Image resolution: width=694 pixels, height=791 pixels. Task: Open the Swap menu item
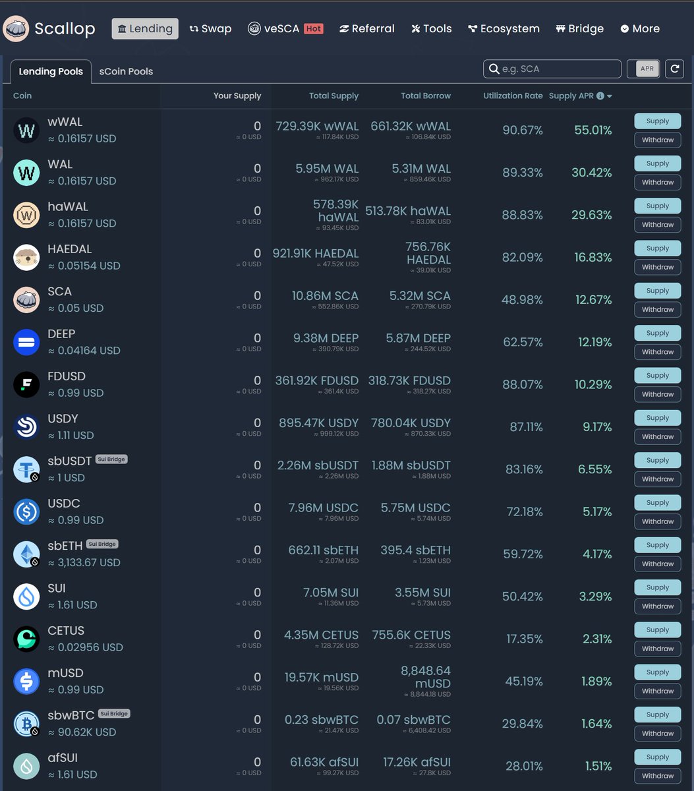coord(210,29)
